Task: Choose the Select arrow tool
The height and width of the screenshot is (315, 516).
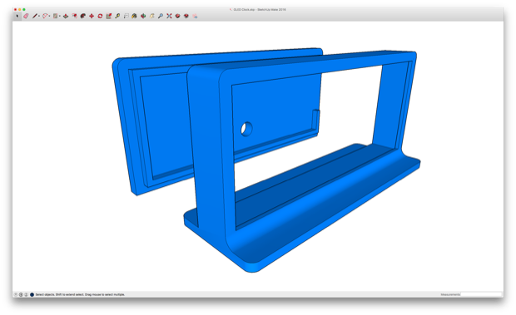Action: pyautogui.click(x=17, y=16)
